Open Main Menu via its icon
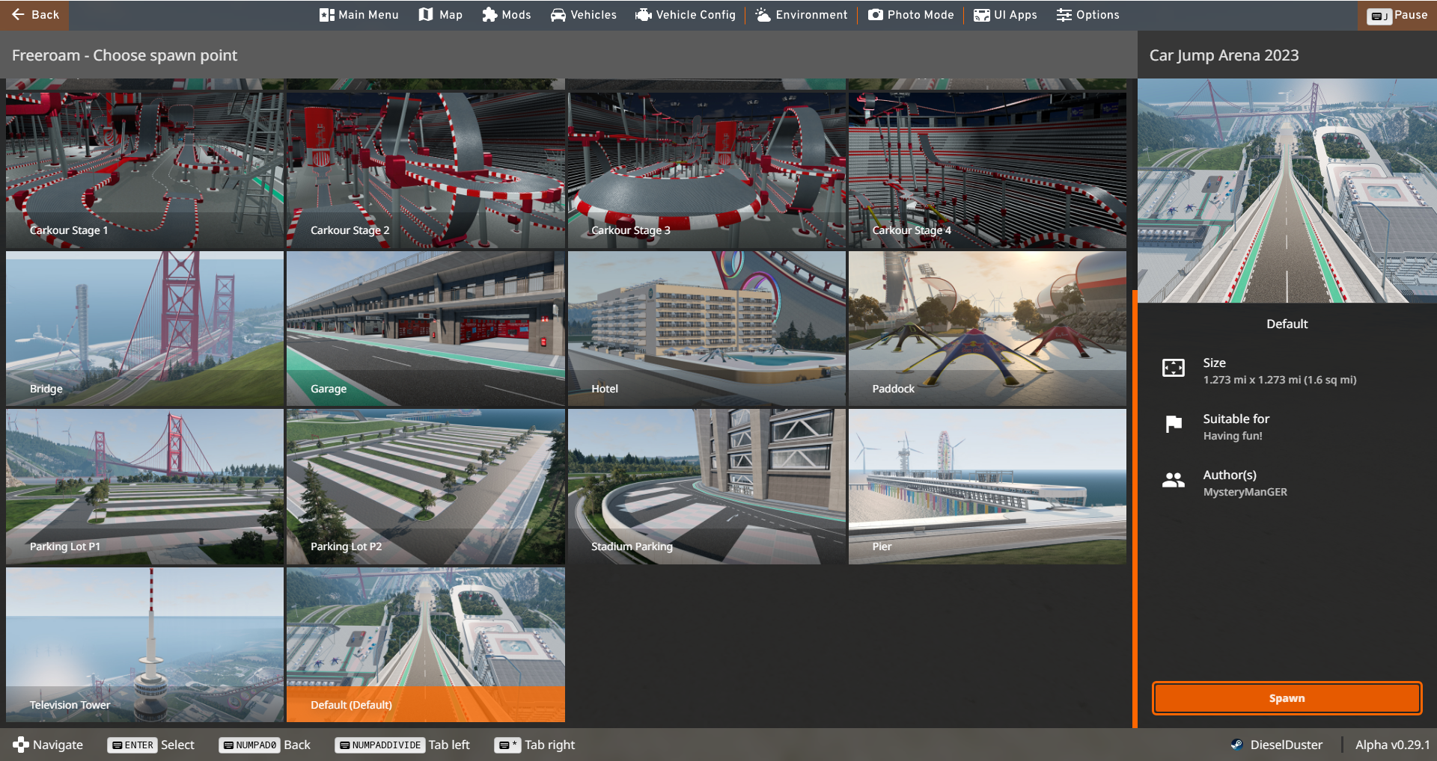This screenshot has width=1437, height=761. click(326, 15)
